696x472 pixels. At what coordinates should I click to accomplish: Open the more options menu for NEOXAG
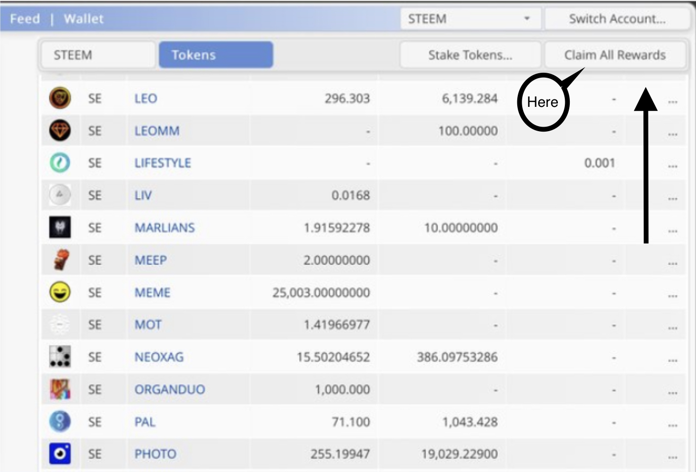[672, 360]
